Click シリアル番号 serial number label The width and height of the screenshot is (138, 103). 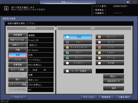tap(100, 6)
